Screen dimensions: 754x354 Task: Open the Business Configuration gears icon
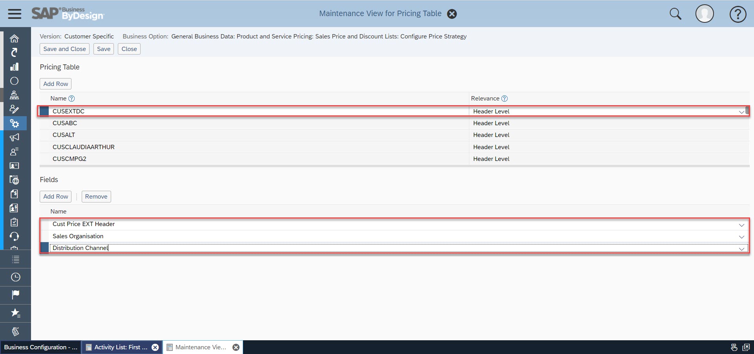(x=14, y=123)
